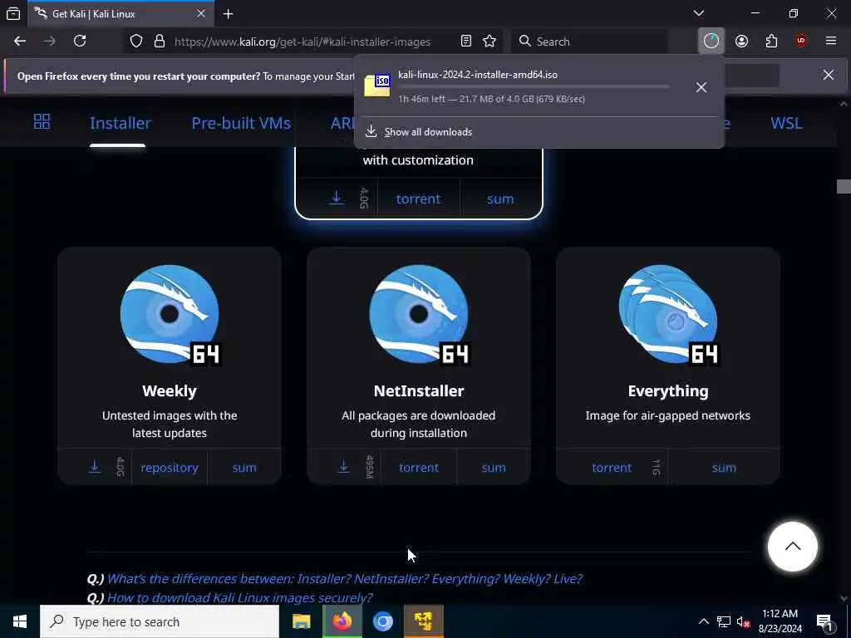Open a new browser tab
Viewport: 851px width, 638px height.
coord(229,14)
